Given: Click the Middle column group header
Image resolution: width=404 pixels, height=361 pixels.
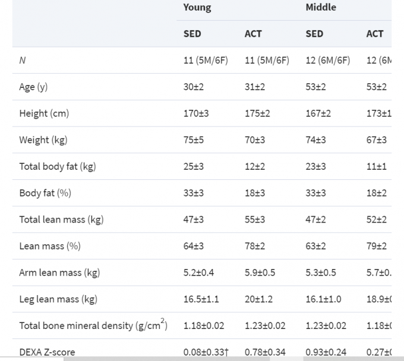Looking at the screenshot, I should [321, 8].
